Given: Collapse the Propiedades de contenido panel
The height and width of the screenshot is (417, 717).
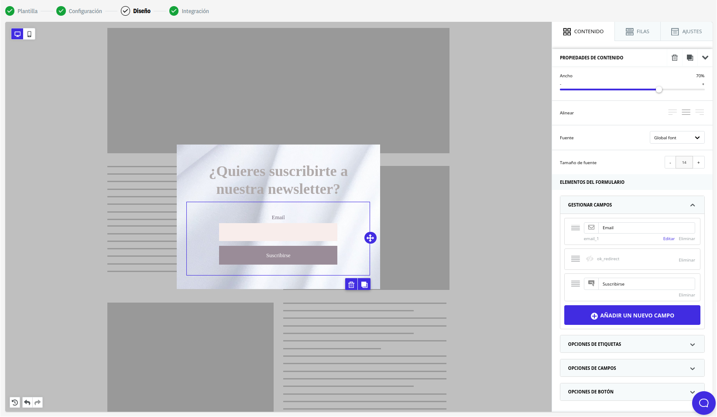Looking at the screenshot, I should point(705,58).
